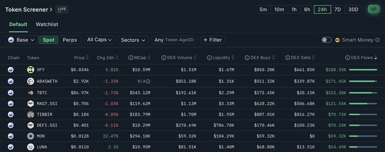Switch to Perps market type
The height and width of the screenshot is (152, 385).
click(x=70, y=40)
